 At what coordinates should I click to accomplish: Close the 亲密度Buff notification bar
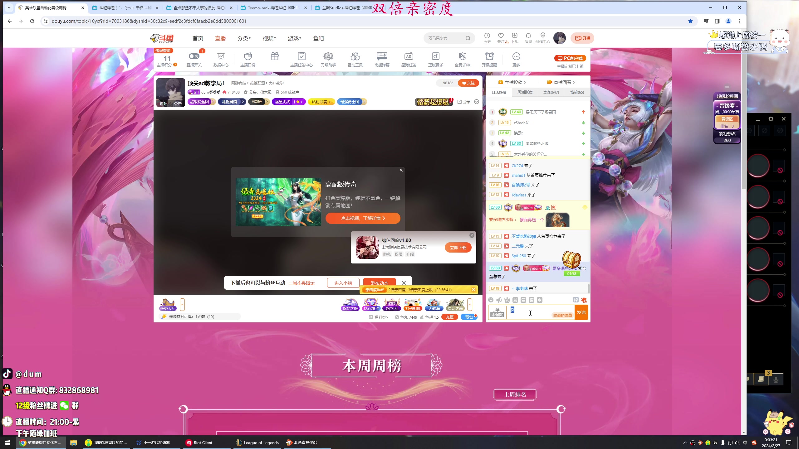[x=473, y=290]
